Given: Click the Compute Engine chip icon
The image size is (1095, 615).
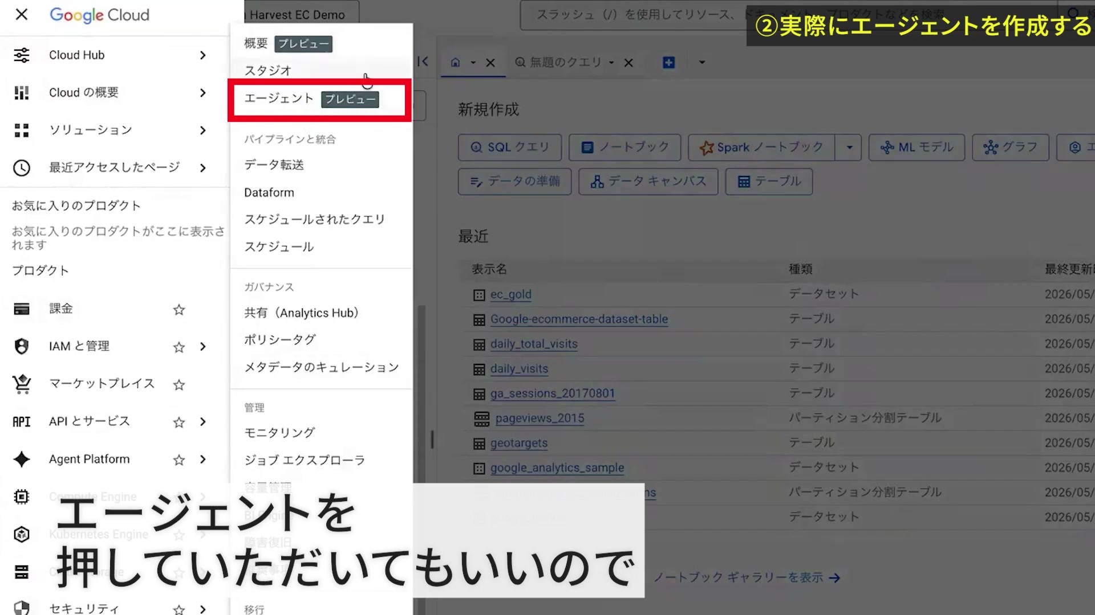Looking at the screenshot, I should click(22, 497).
